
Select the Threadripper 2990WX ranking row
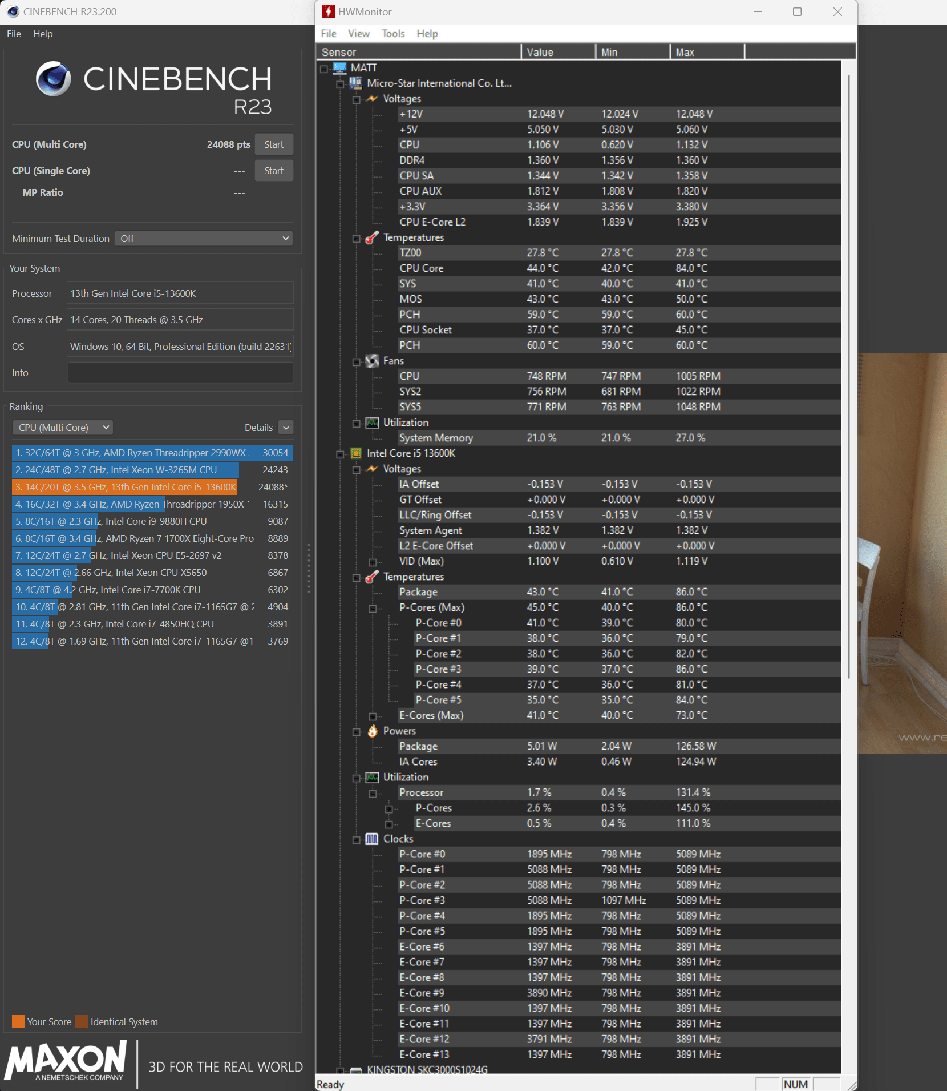[x=152, y=453]
